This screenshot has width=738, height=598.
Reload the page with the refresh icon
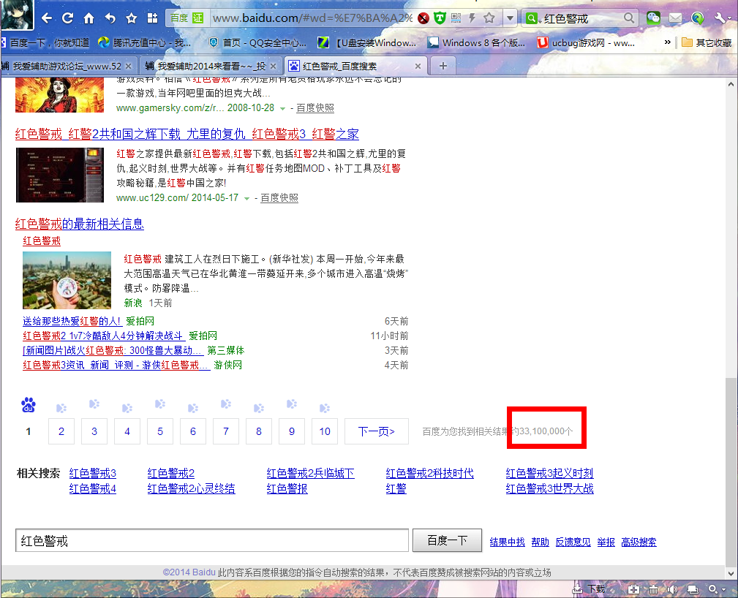[67, 18]
